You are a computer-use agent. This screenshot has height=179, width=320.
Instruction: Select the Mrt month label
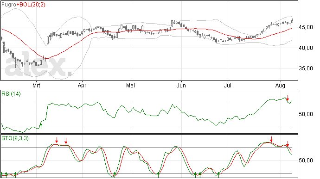[x=36, y=85]
